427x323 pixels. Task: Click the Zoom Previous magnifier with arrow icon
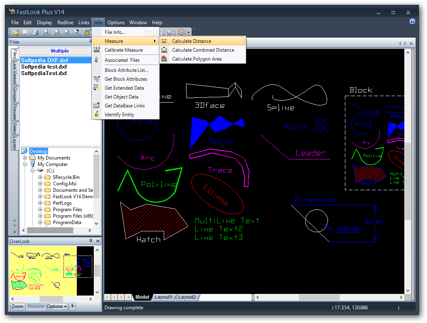pyautogui.click(x=77, y=32)
